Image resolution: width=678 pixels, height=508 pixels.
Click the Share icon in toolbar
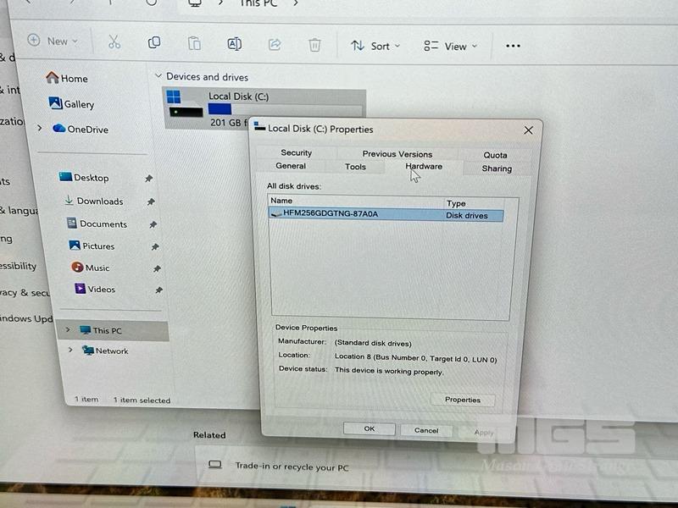pyautogui.click(x=275, y=45)
